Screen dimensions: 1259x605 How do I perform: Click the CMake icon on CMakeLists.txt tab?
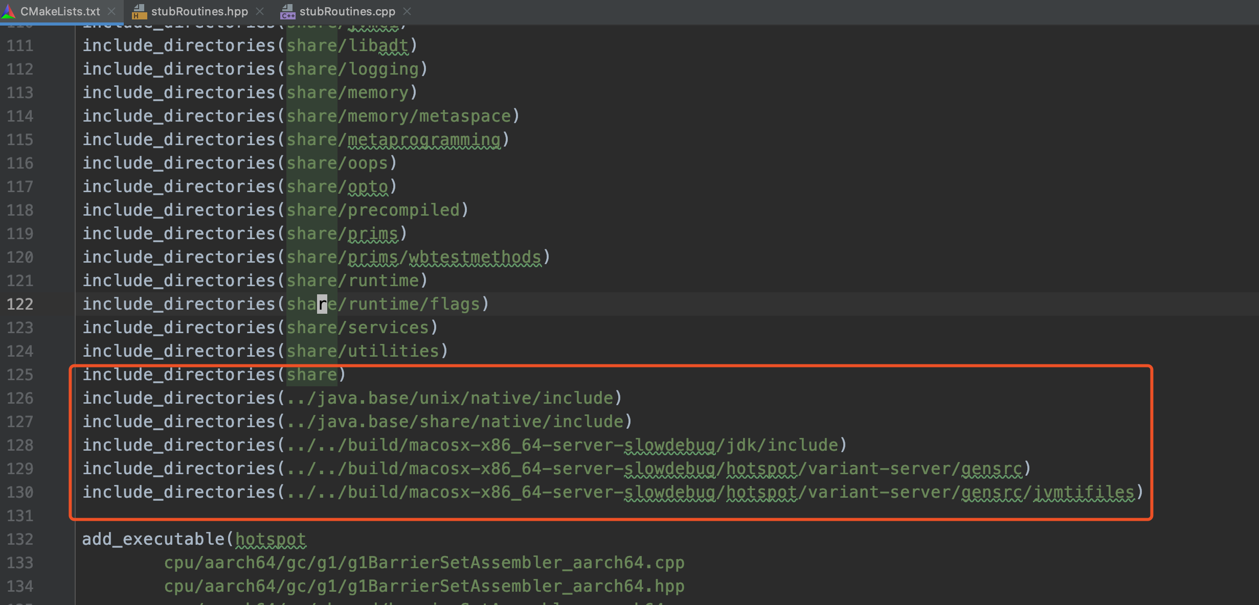tap(9, 11)
